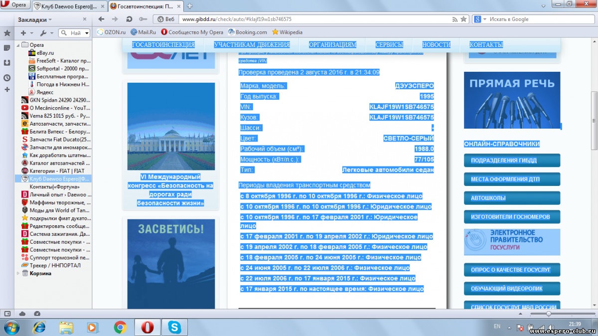Launch Skype from the Windows taskbar

point(174,327)
